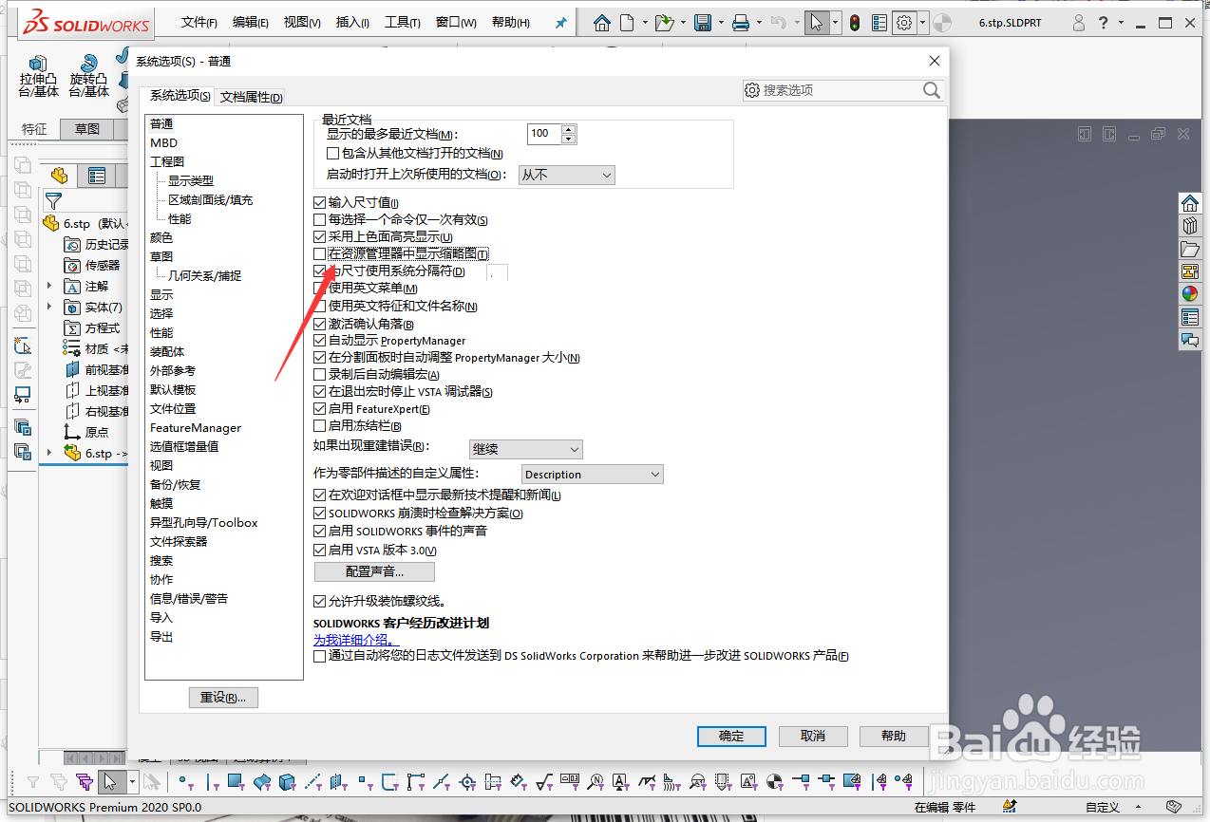Open the Appearances color ball icon in task pane
Viewport: 1210px width, 822px height.
[1190, 294]
